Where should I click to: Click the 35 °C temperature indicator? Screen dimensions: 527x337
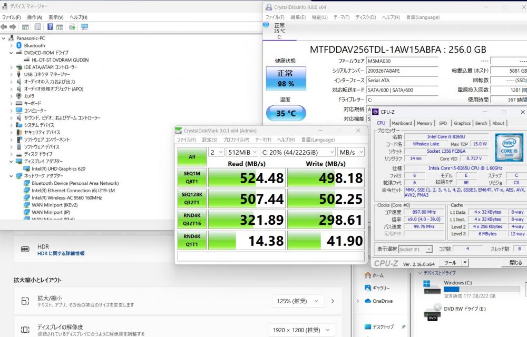pos(286,113)
